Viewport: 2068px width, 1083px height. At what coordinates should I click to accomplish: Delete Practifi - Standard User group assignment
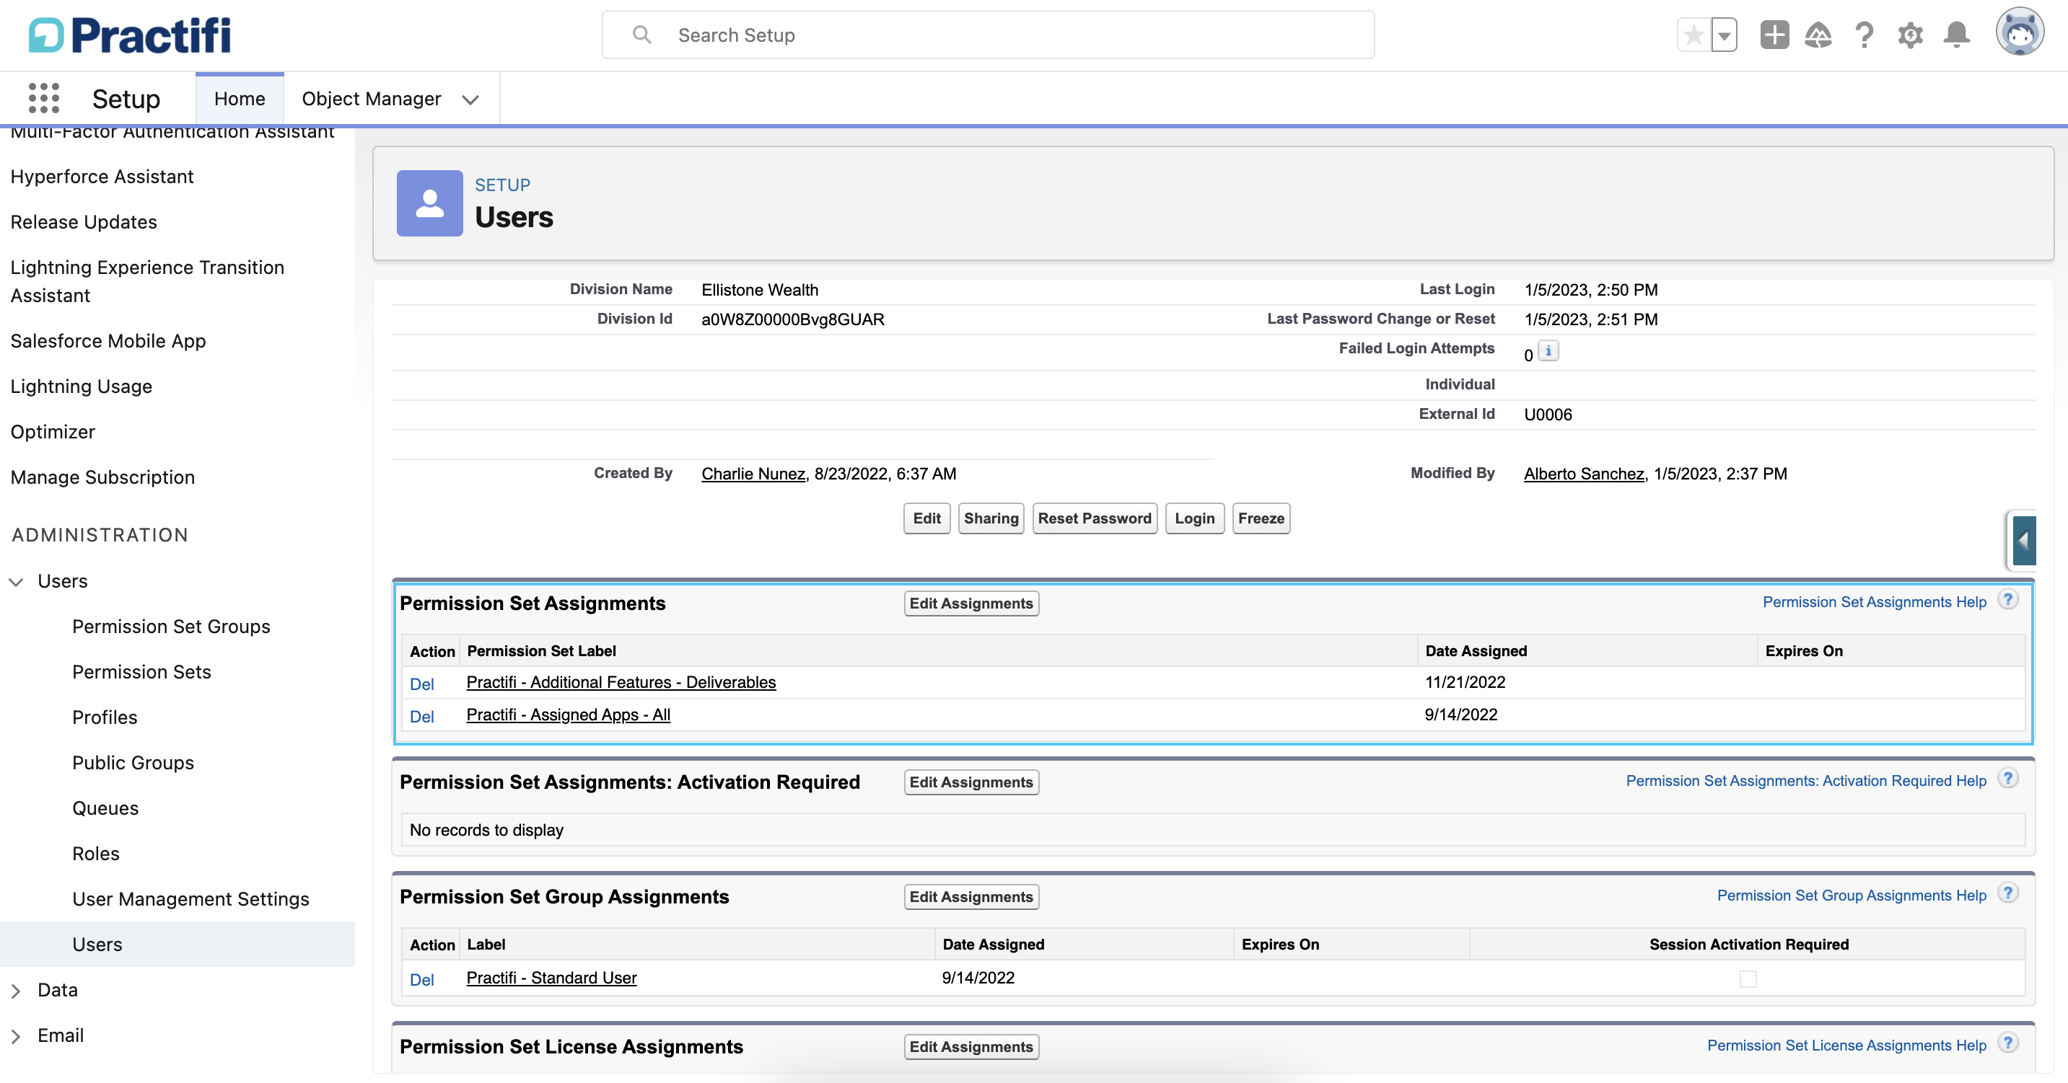(x=421, y=979)
